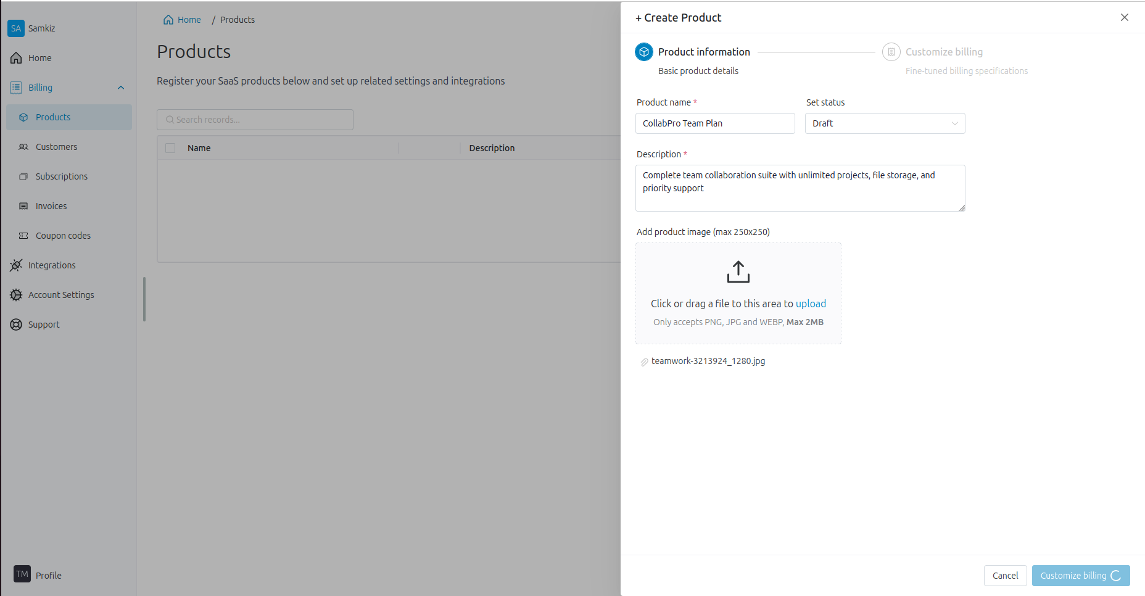Open the Subscriptions menu item
The width and height of the screenshot is (1145, 596).
tap(61, 176)
